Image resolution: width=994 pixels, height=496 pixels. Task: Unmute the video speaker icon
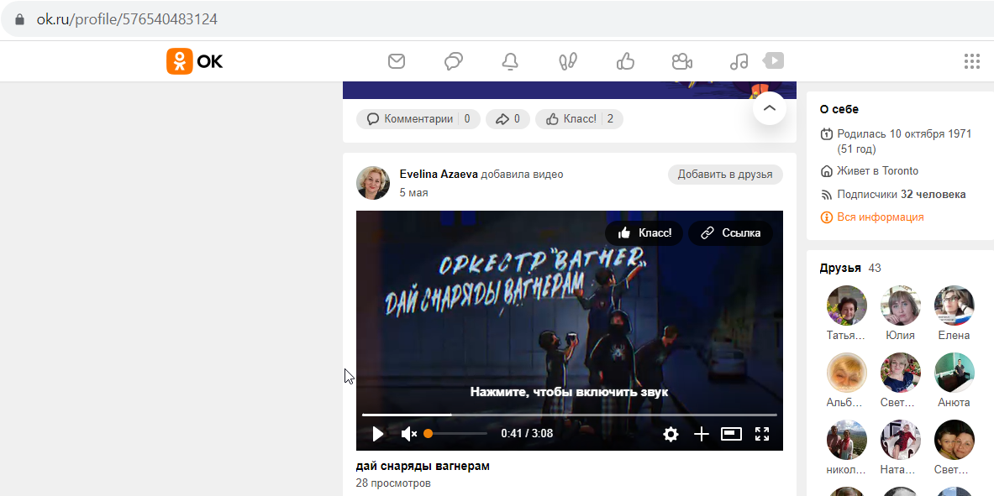(x=409, y=434)
